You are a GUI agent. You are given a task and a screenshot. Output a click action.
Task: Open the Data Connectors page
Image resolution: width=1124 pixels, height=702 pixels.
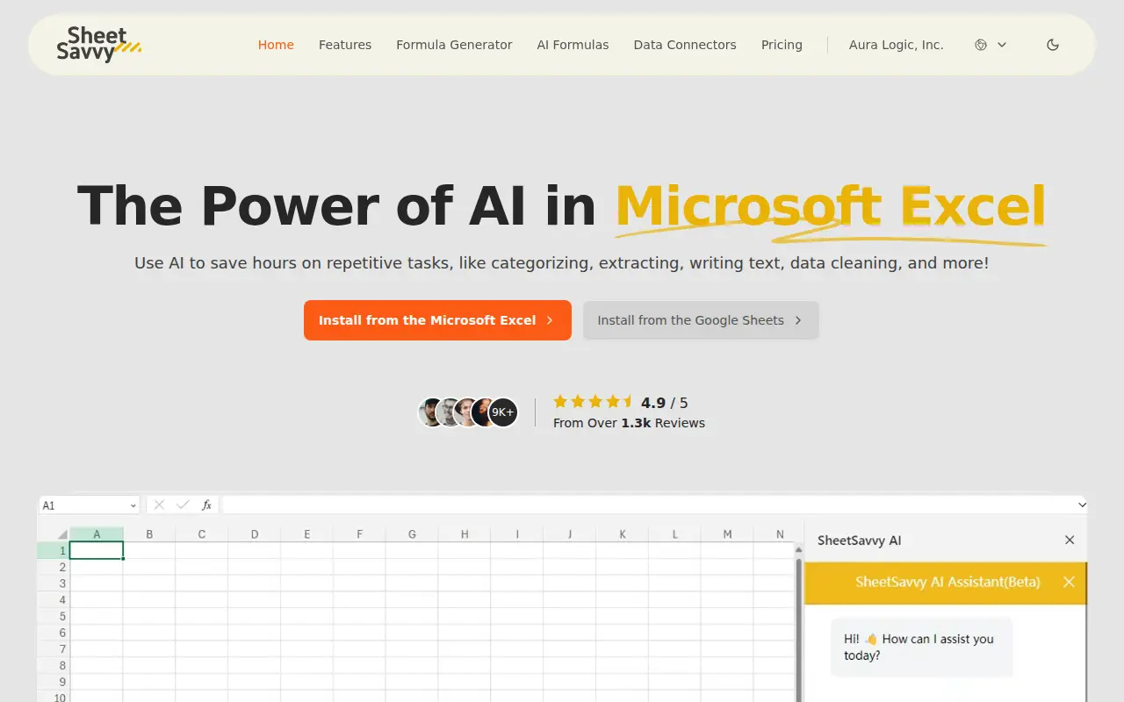[685, 45]
